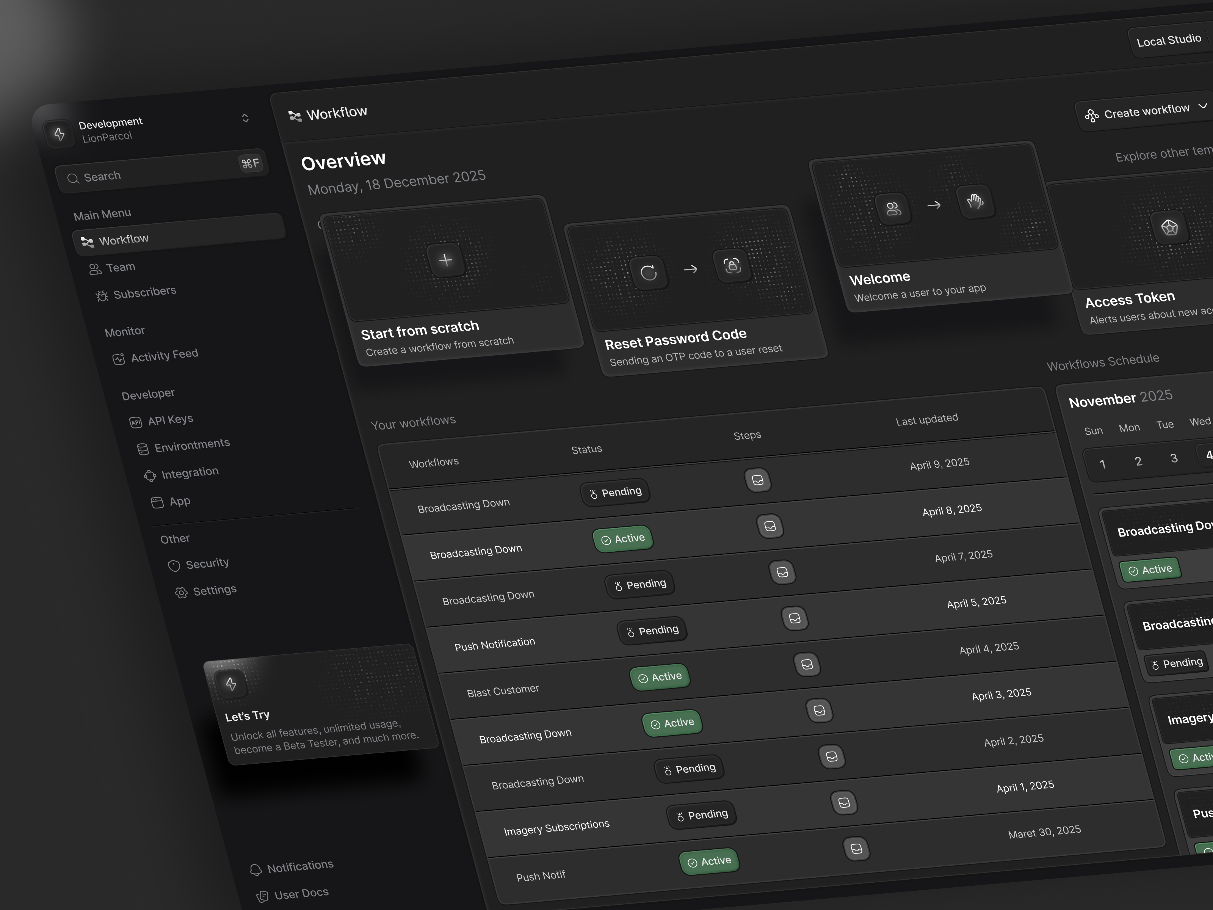Select the Imagery Subscriptions workflow name
Viewport: 1213px width, 910px height.
tap(556, 827)
